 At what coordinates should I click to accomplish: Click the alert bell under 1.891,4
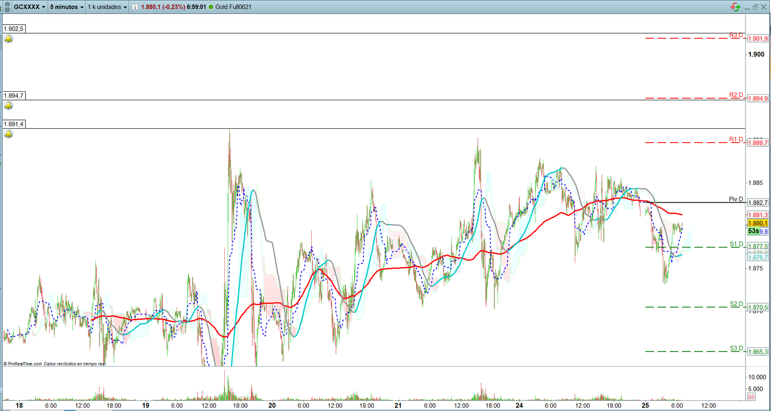[x=8, y=134]
